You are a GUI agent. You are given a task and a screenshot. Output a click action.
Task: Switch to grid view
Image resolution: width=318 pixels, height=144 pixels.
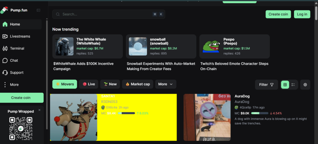[x=285, y=85]
